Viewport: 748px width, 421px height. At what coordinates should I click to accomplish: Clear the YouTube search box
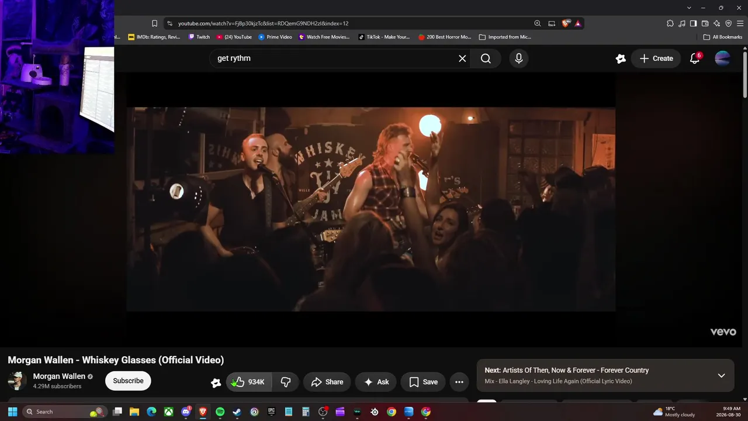click(x=462, y=58)
